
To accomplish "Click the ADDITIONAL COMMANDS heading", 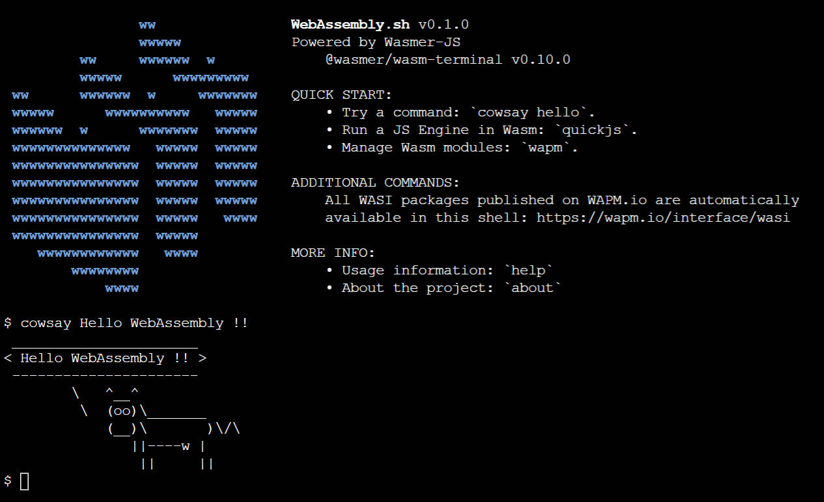I will [376, 183].
